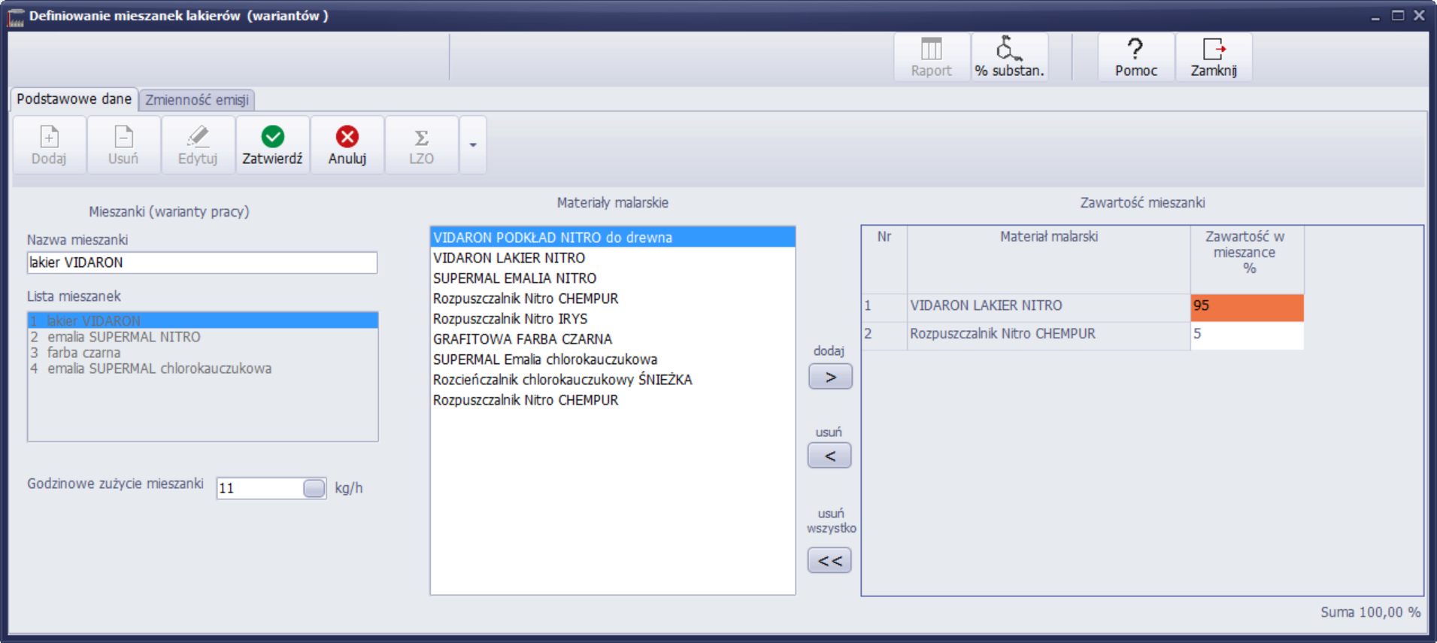Click the percentage cell with value 5
The height and width of the screenshot is (643, 1437).
click(x=1247, y=335)
